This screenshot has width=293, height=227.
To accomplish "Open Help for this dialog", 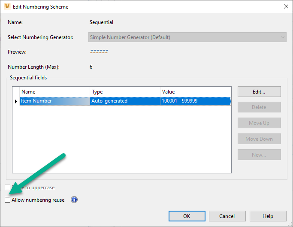I will 268,216.
